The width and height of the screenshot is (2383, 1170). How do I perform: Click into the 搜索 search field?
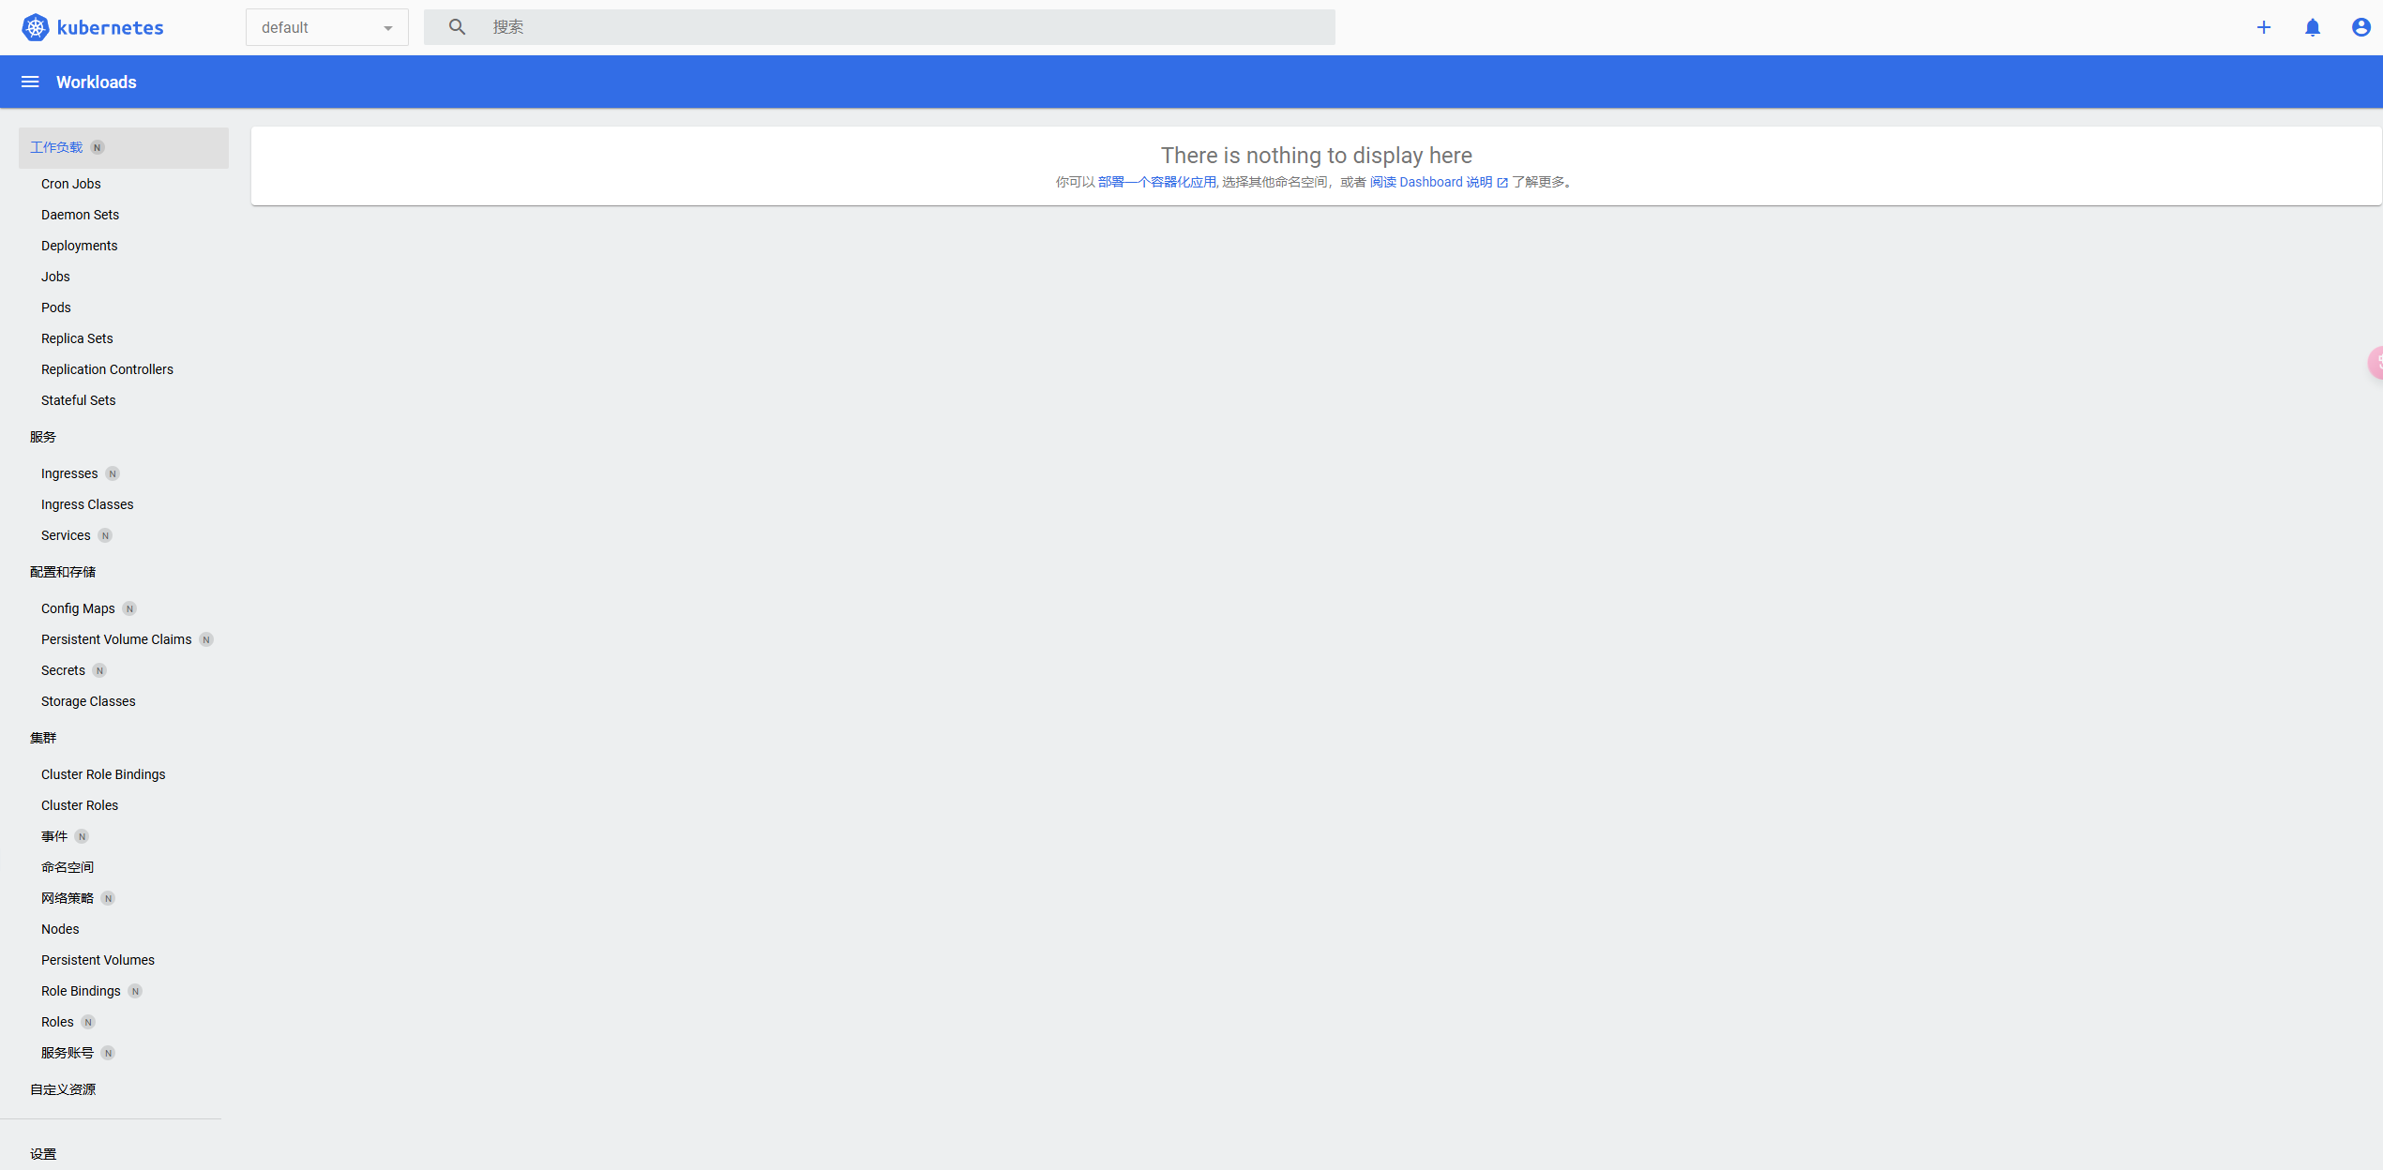[x=900, y=27]
